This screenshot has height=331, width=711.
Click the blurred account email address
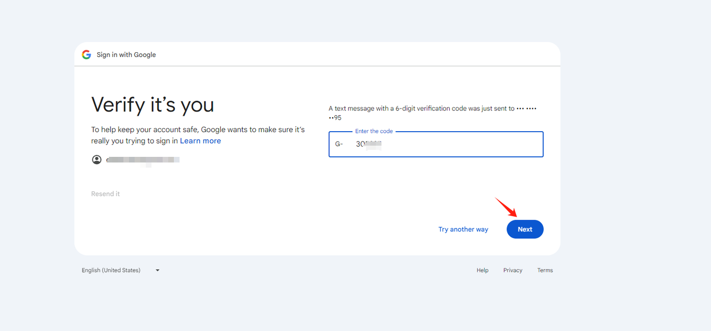click(x=143, y=160)
